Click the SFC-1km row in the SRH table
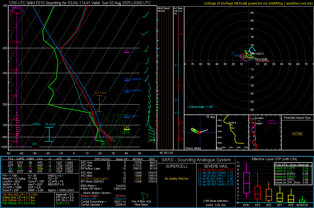 coord(119,163)
